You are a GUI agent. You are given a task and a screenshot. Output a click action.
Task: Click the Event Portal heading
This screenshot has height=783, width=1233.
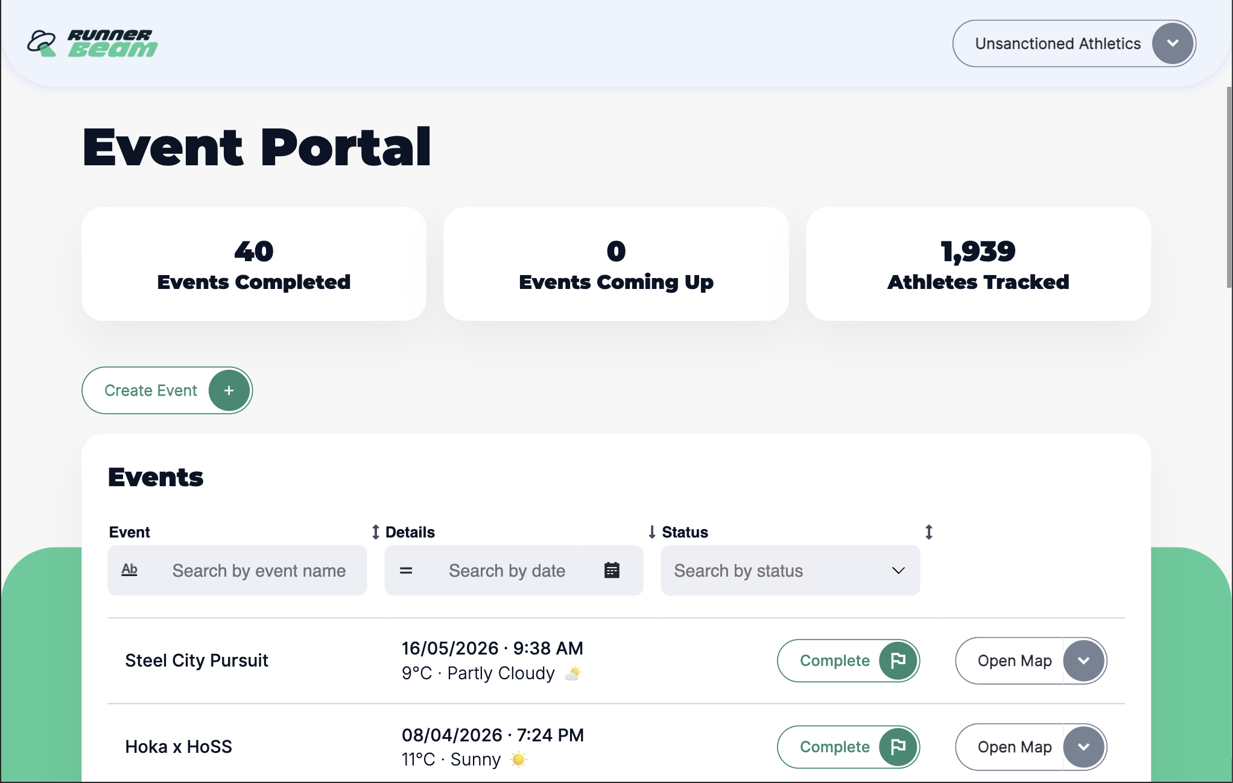(257, 147)
